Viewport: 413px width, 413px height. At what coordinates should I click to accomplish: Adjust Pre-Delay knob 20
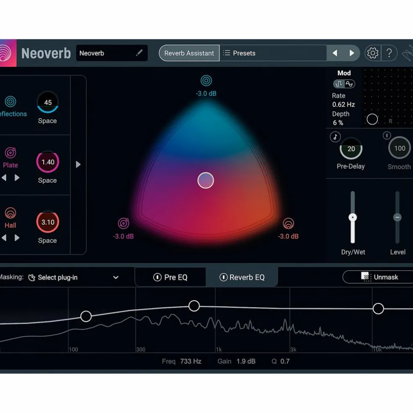click(x=351, y=149)
